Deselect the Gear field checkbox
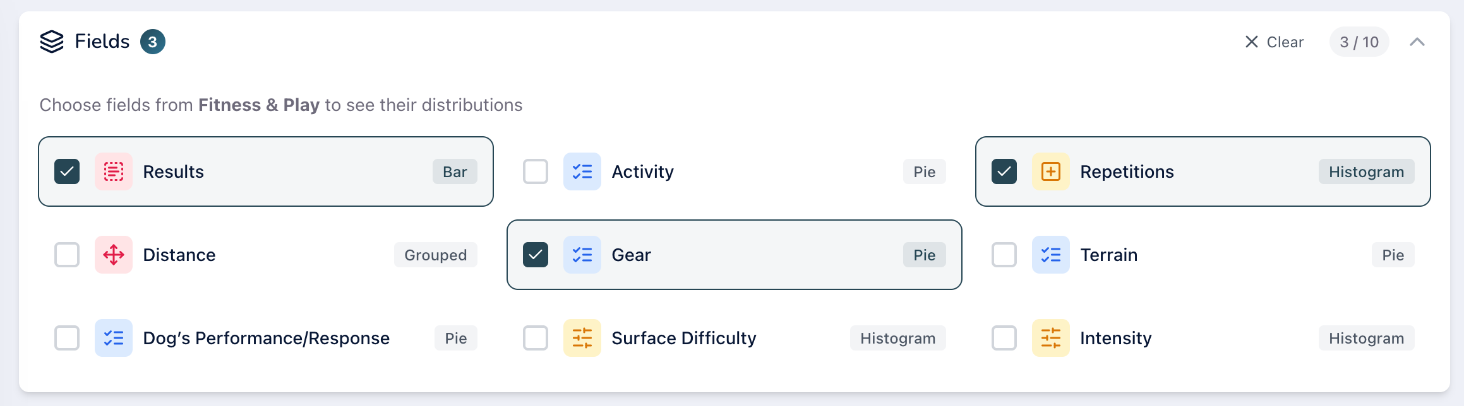The image size is (1464, 406). point(536,255)
